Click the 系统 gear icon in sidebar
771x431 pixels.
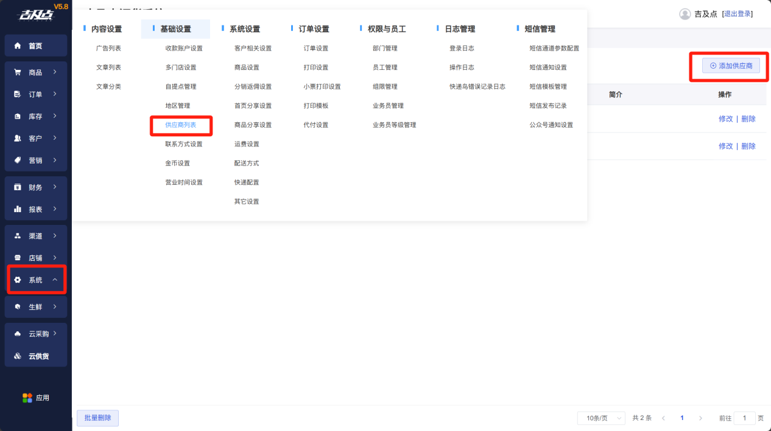[17, 280]
